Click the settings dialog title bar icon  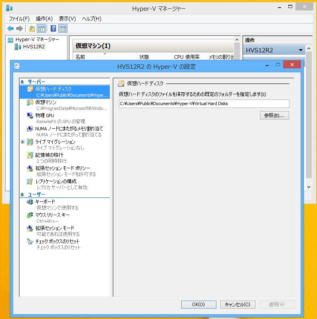click(17, 66)
